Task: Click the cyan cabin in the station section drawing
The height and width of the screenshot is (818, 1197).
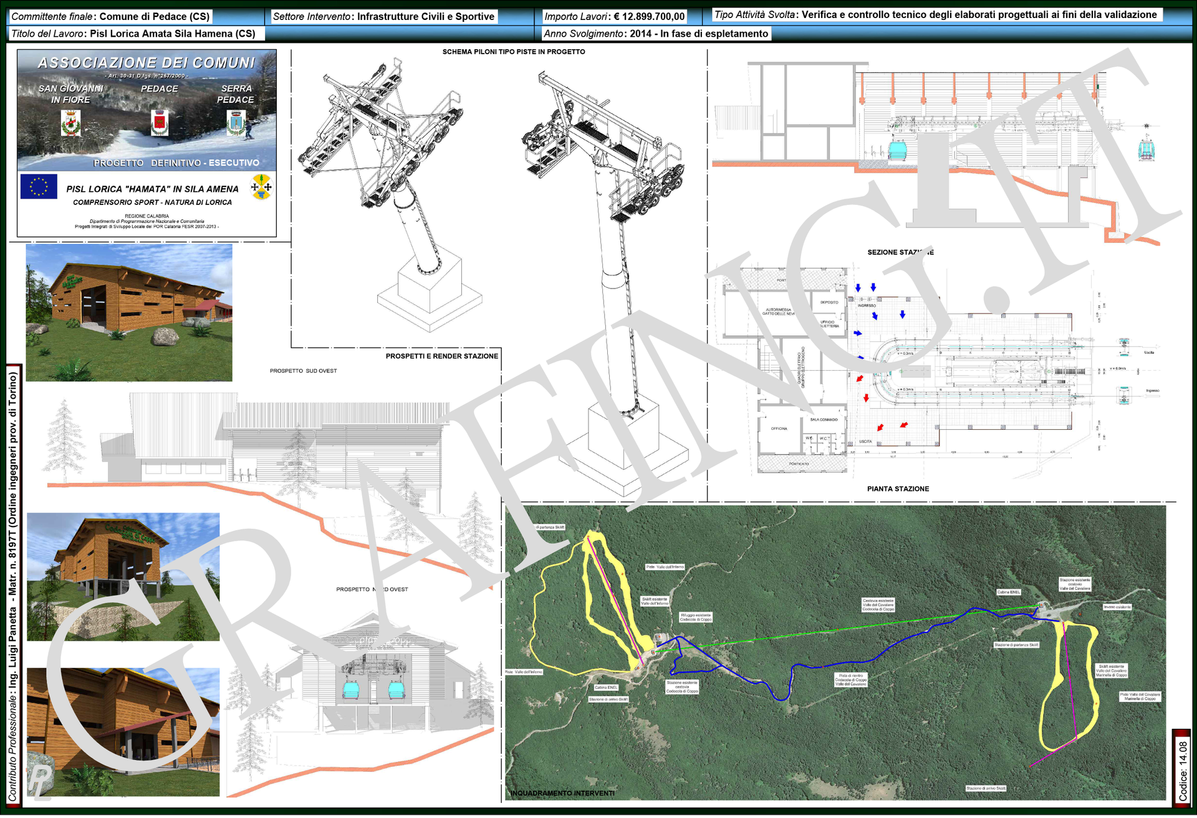Action: pyautogui.click(x=898, y=150)
